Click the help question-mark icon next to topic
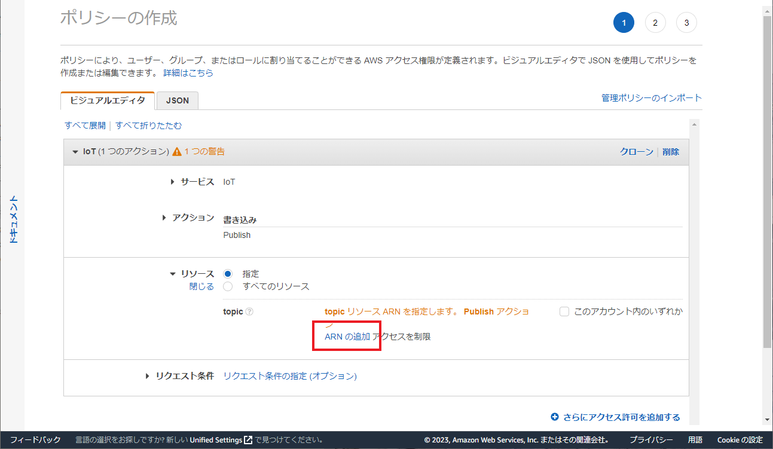773x449 pixels. (249, 311)
